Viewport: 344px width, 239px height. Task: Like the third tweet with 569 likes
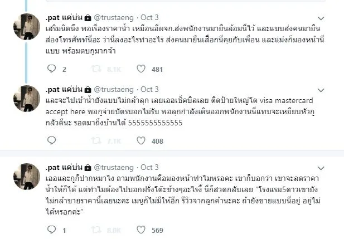click(142, 230)
